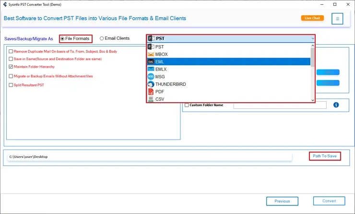Click the PDF file icon
355x214 pixels.
151,92
